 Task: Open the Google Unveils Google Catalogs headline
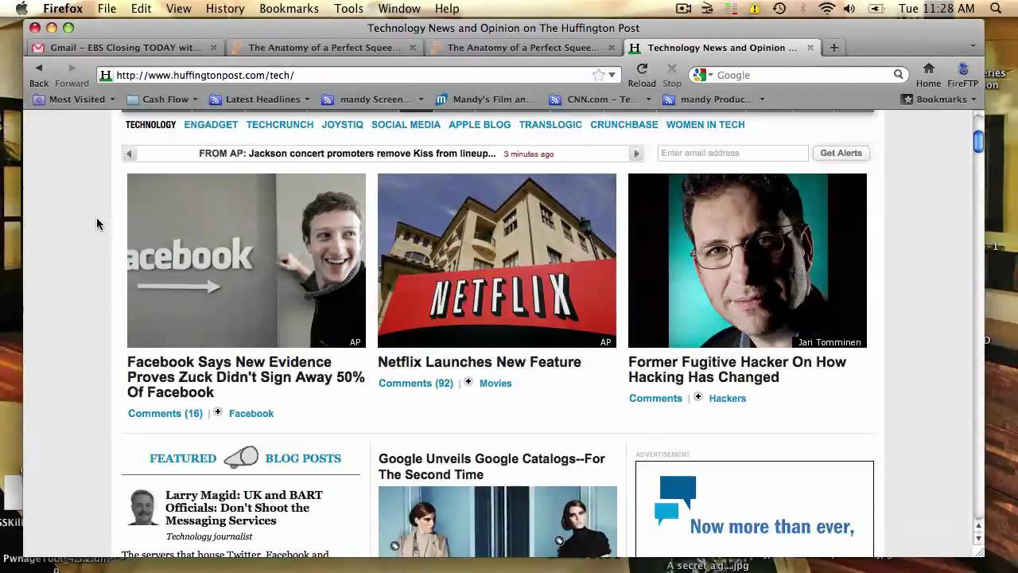point(492,466)
